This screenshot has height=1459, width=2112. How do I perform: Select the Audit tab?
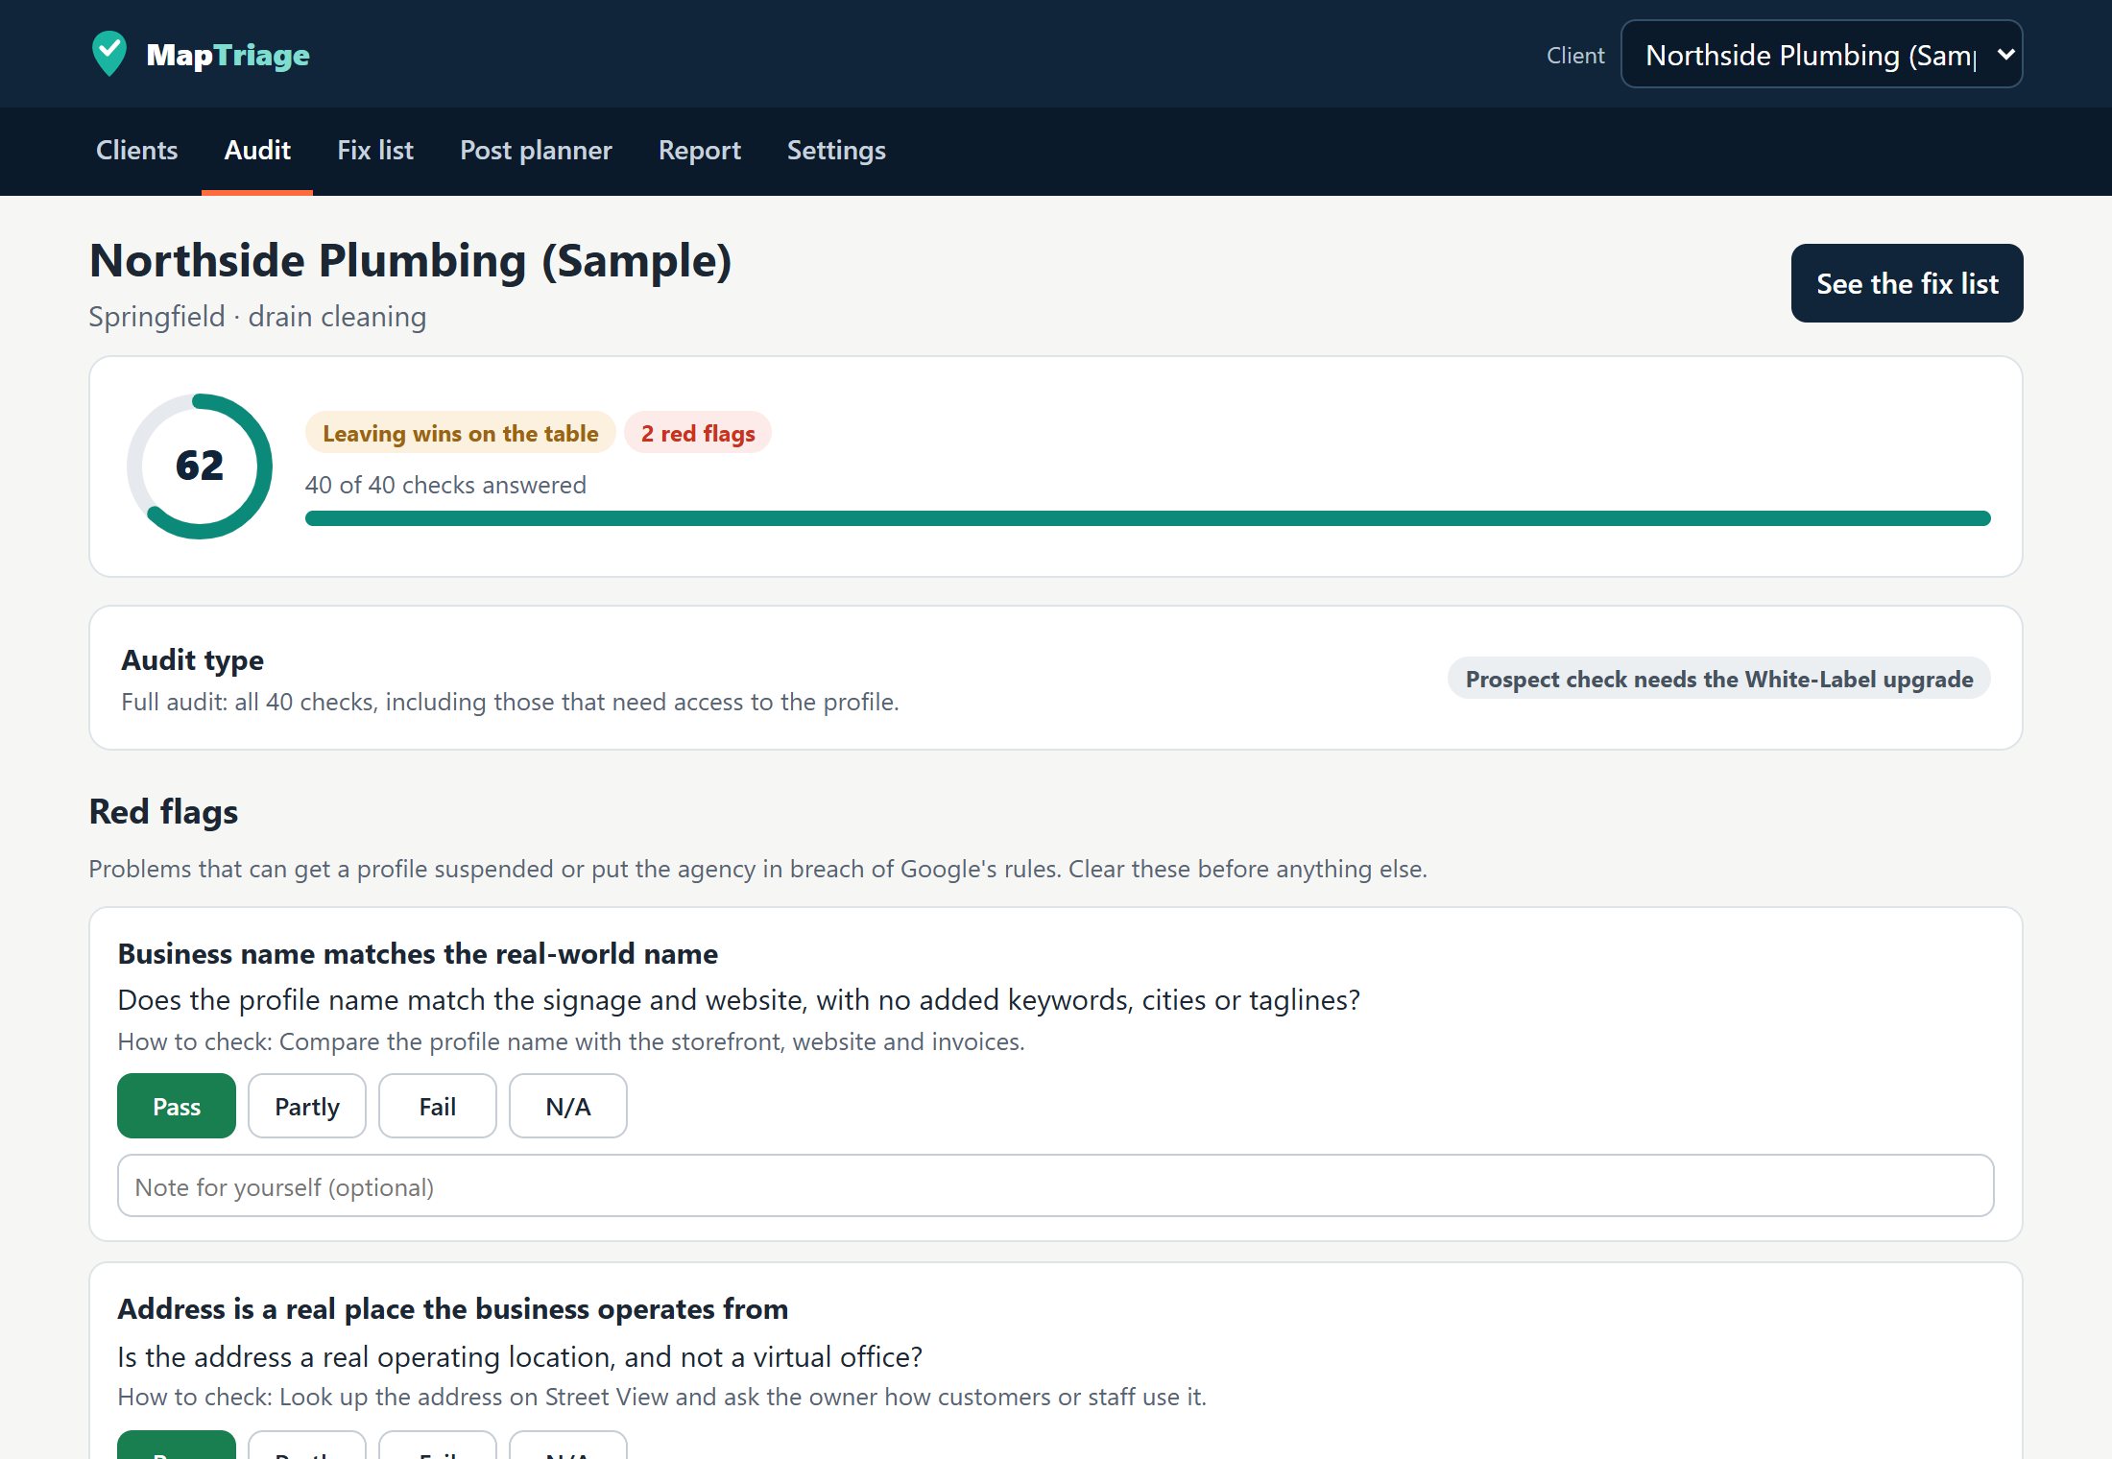click(x=257, y=151)
